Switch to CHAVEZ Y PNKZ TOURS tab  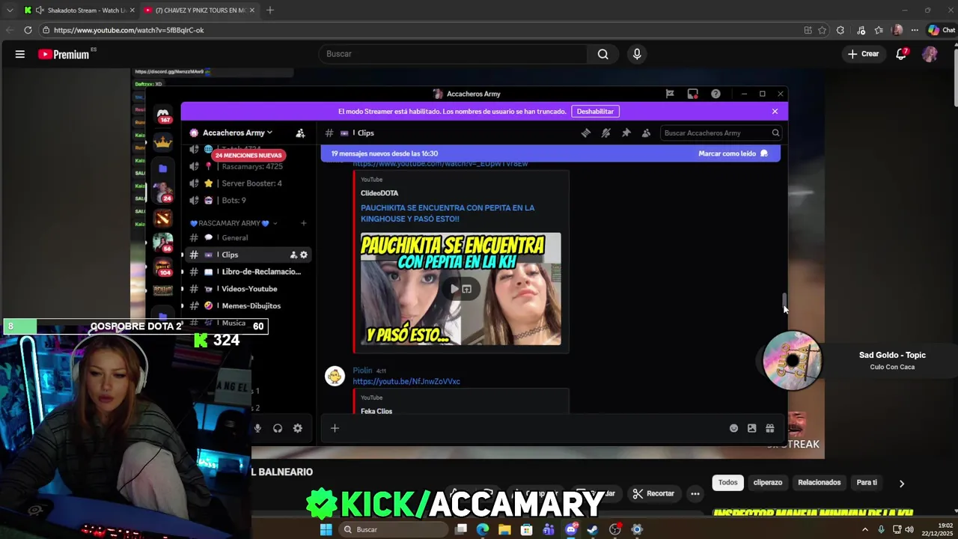(198, 10)
